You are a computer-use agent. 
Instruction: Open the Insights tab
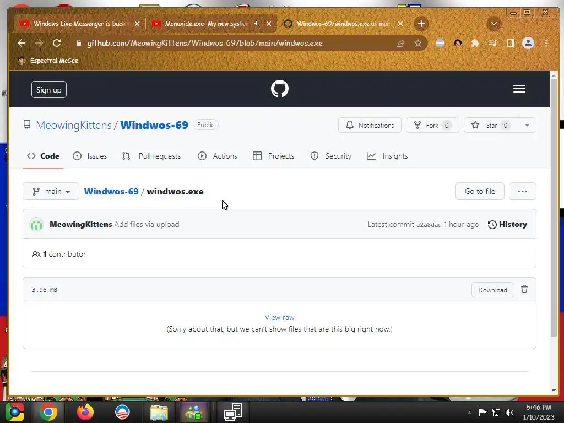tap(387, 156)
